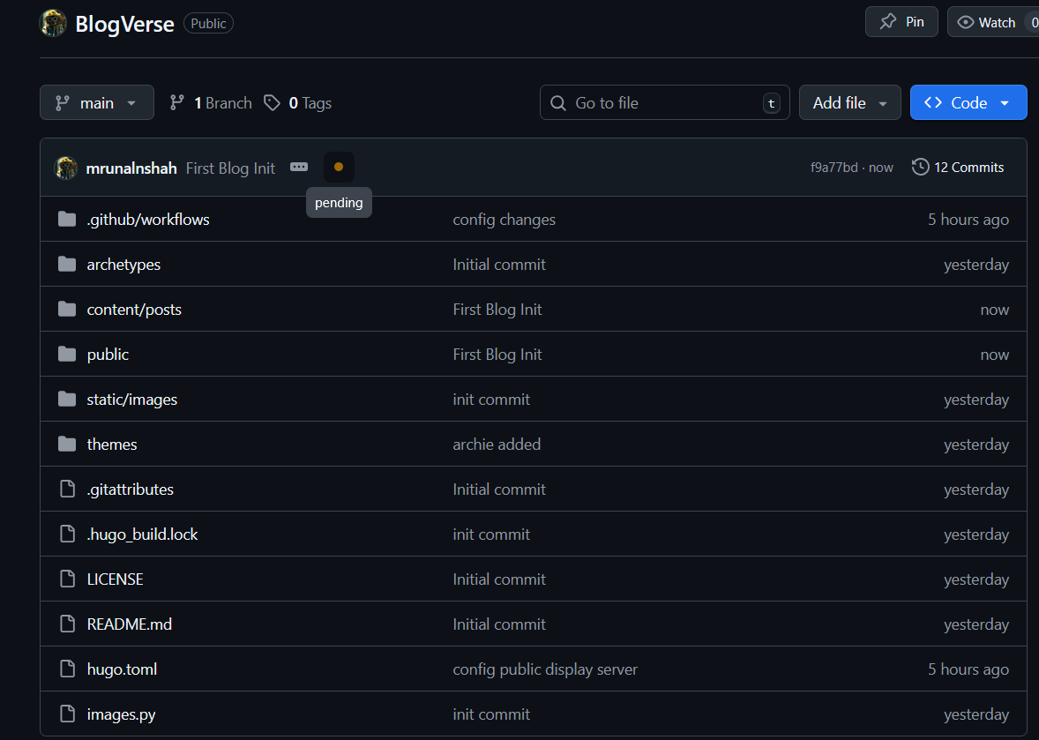Open the .github/workflows folder icon
This screenshot has height=740, width=1039.
67,219
